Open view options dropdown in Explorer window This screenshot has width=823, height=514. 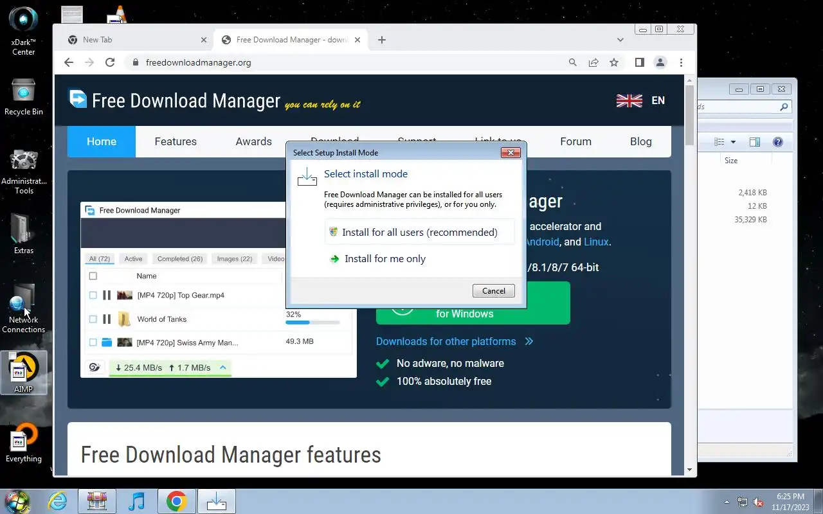733,142
